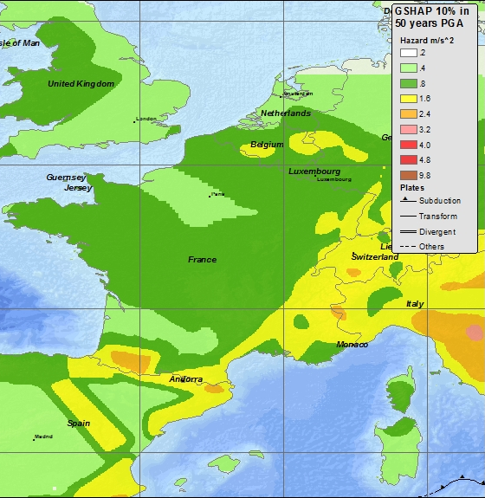Click the Transform plate line symbol
The width and height of the screenshot is (485, 498).
(408, 217)
